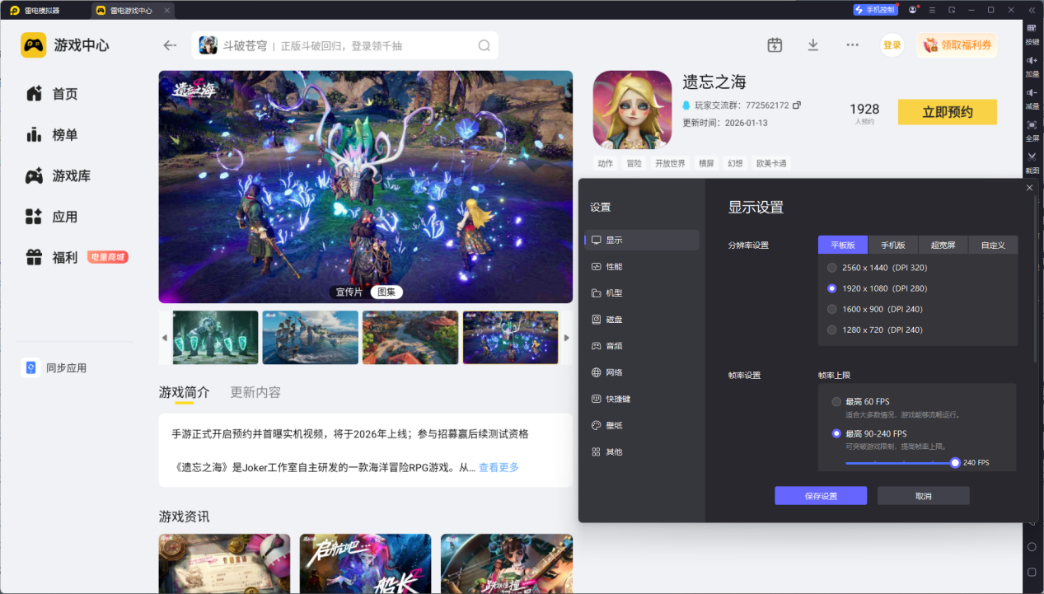
Task: Click the Android recents square button
Action: tap(1032, 572)
